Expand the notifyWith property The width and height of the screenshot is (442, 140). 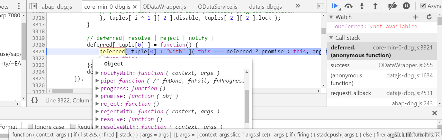(98, 73)
